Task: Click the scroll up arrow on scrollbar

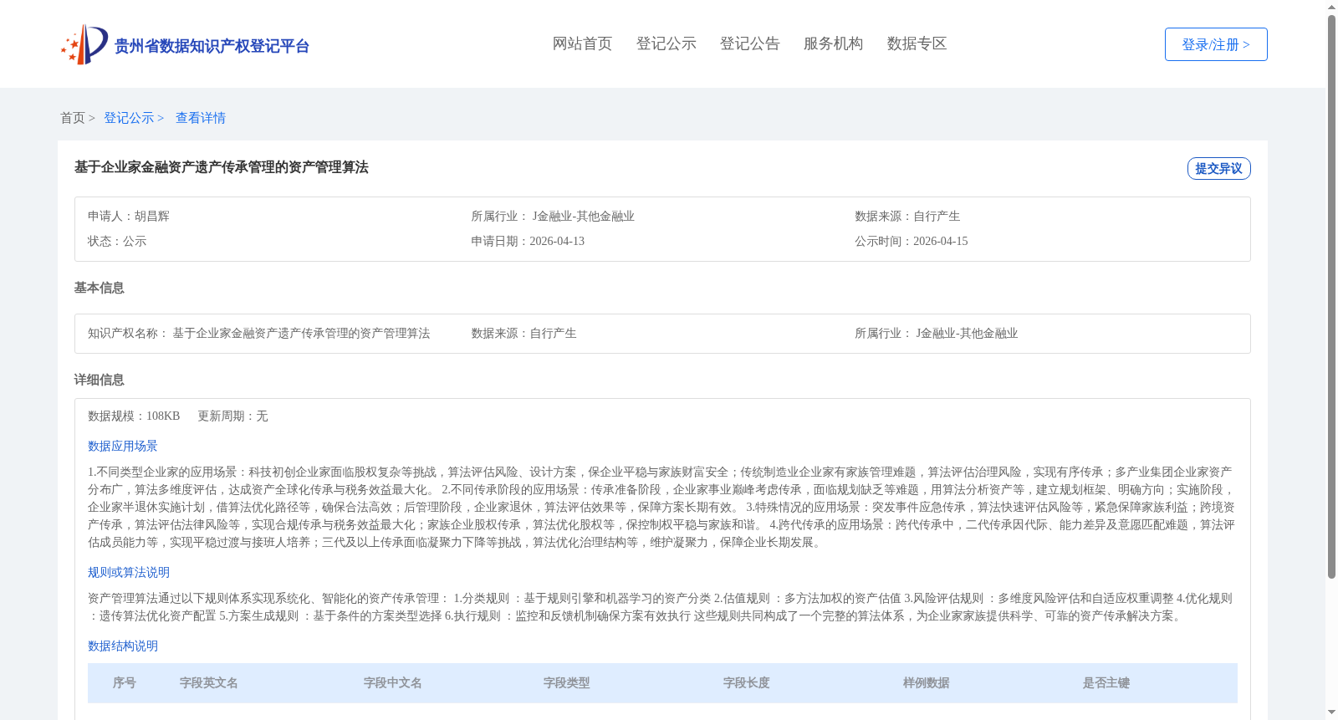Action: coord(1331,7)
